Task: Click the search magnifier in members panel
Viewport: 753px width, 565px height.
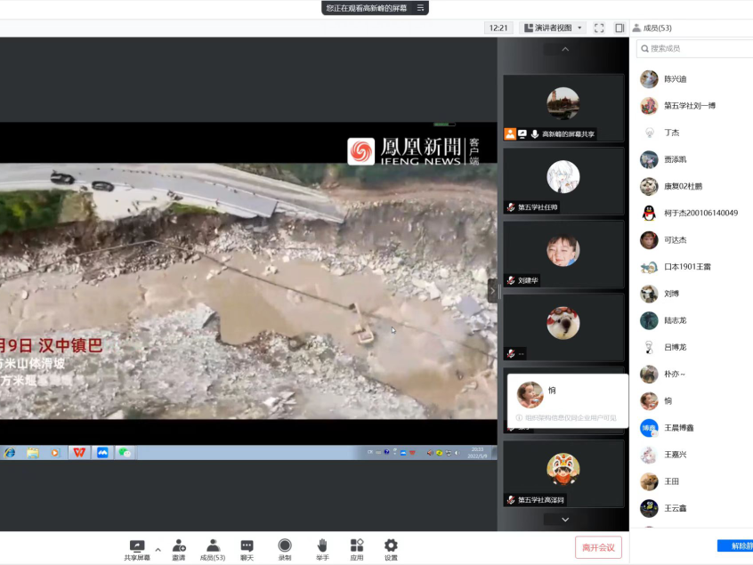Action: pyautogui.click(x=645, y=48)
